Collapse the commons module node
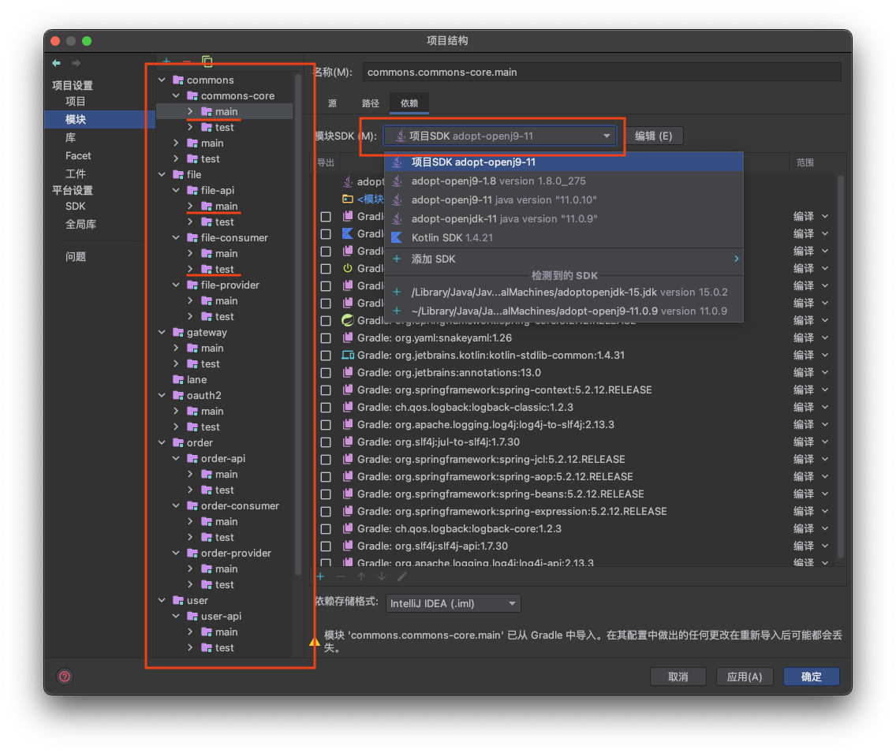 pos(162,80)
